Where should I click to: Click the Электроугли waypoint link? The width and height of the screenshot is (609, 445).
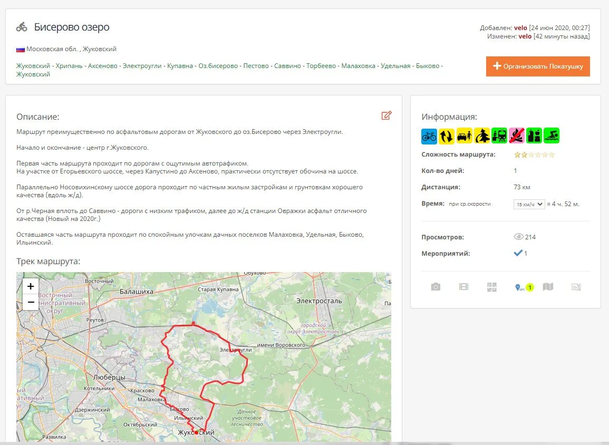click(142, 66)
